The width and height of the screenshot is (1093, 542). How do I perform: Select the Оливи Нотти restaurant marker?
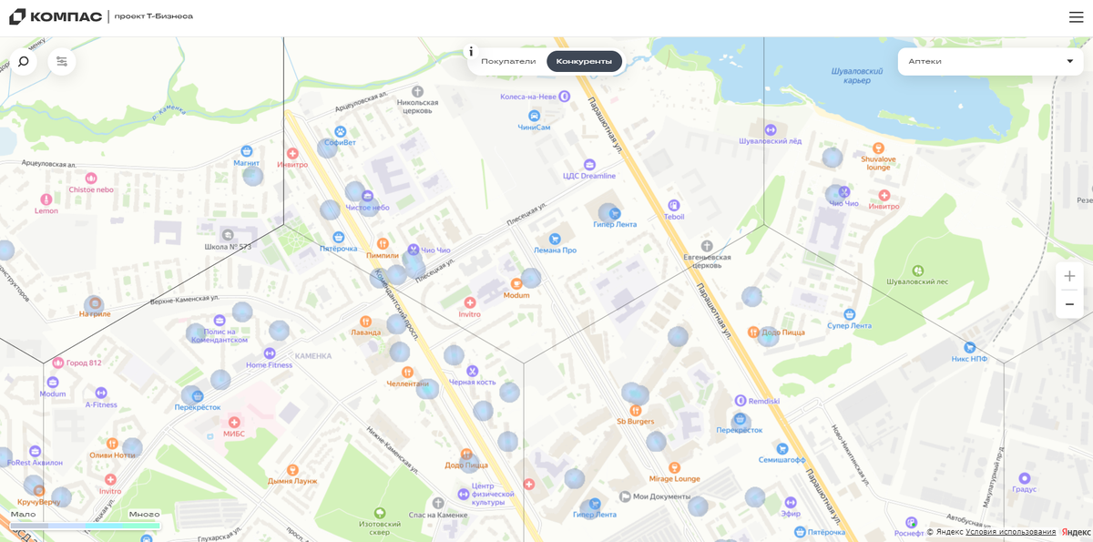[x=113, y=443]
